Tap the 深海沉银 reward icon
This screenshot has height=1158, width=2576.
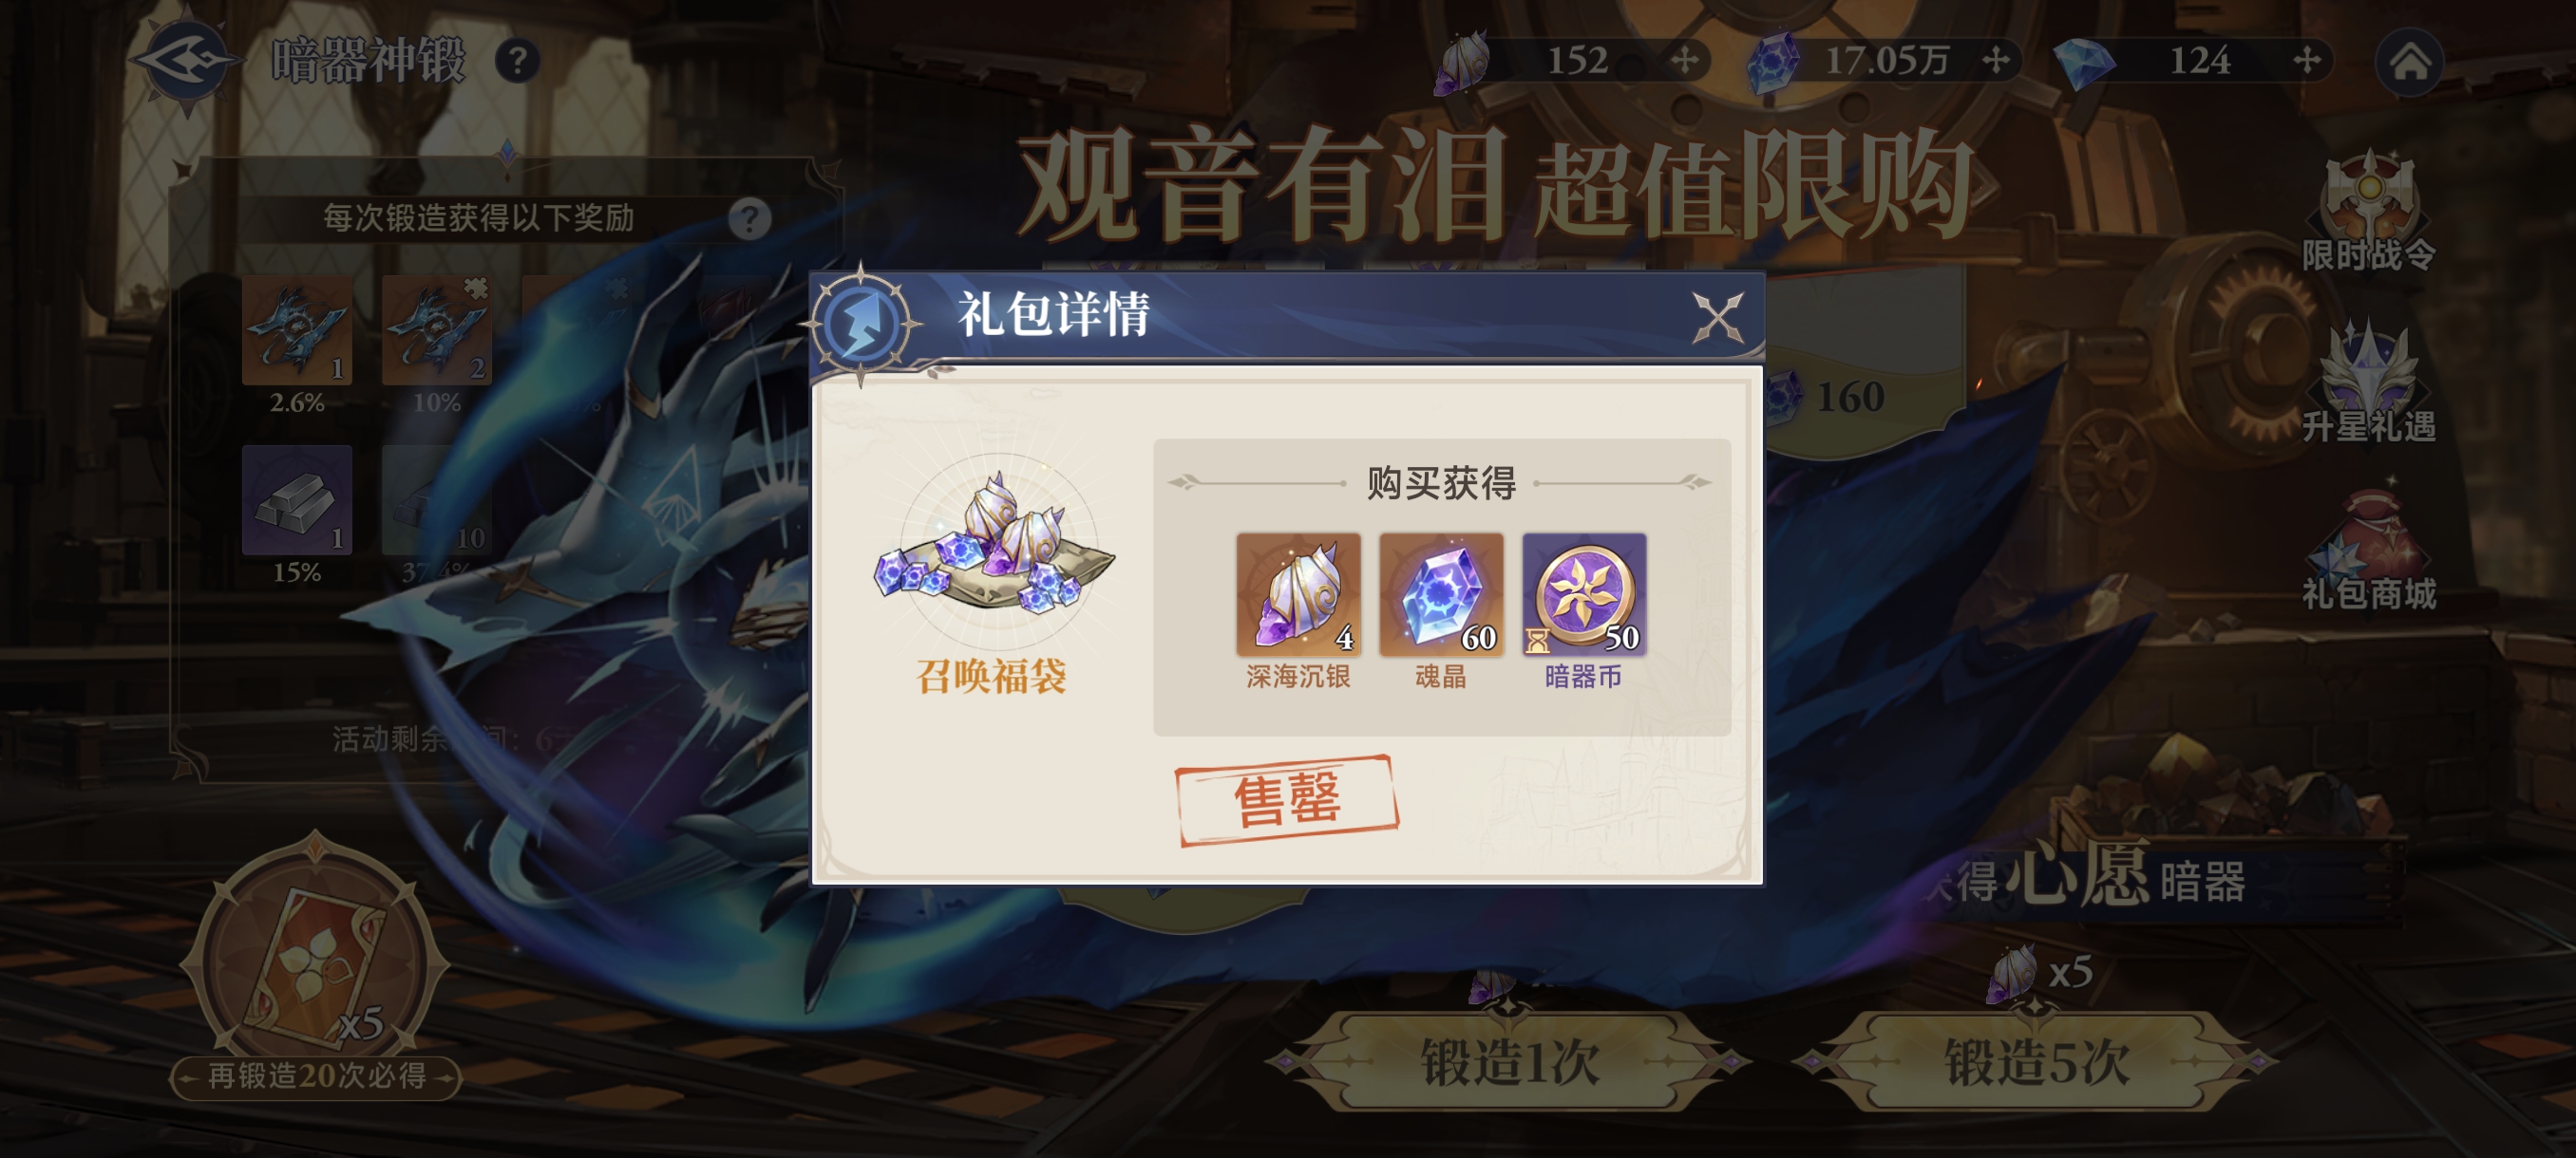1298,594
